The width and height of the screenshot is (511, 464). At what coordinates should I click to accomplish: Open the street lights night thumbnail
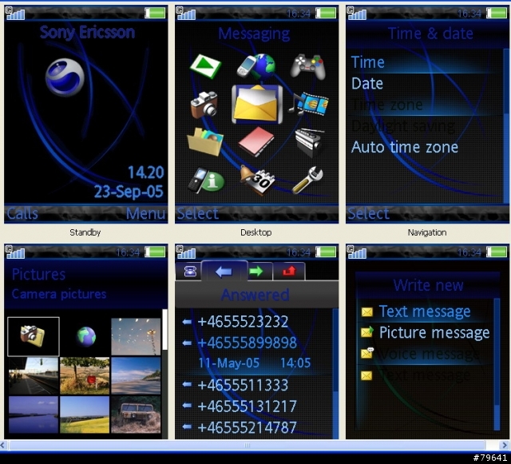[x=136, y=336]
